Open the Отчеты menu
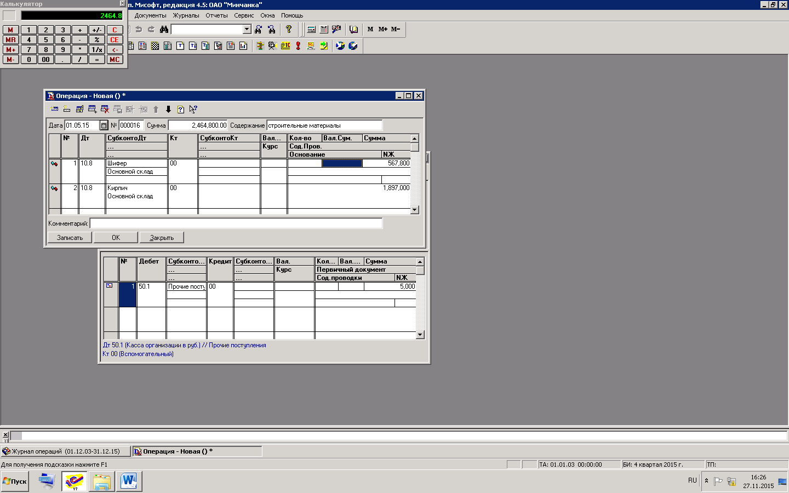 pyautogui.click(x=217, y=15)
